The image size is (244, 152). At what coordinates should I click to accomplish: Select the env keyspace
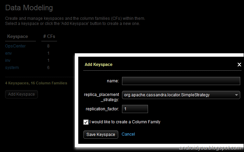click(x=9, y=53)
